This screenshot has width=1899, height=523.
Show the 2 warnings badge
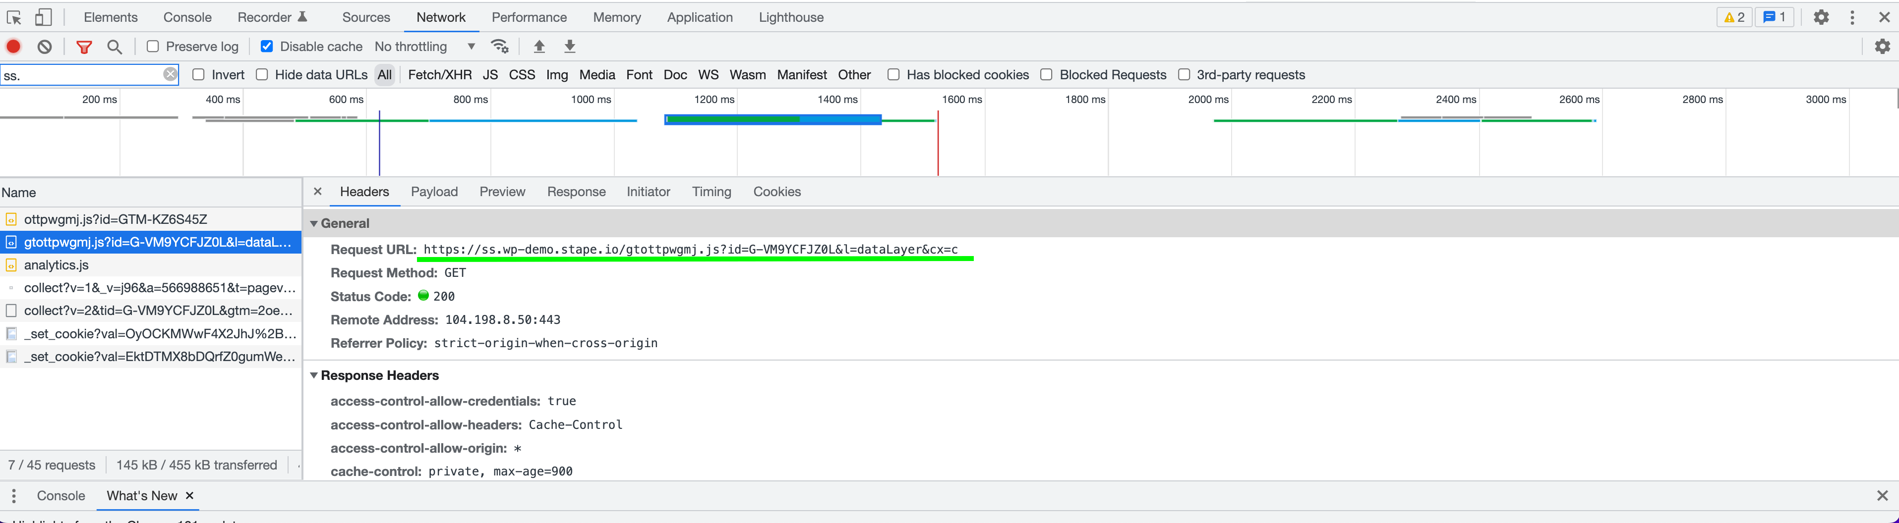pos(1734,17)
